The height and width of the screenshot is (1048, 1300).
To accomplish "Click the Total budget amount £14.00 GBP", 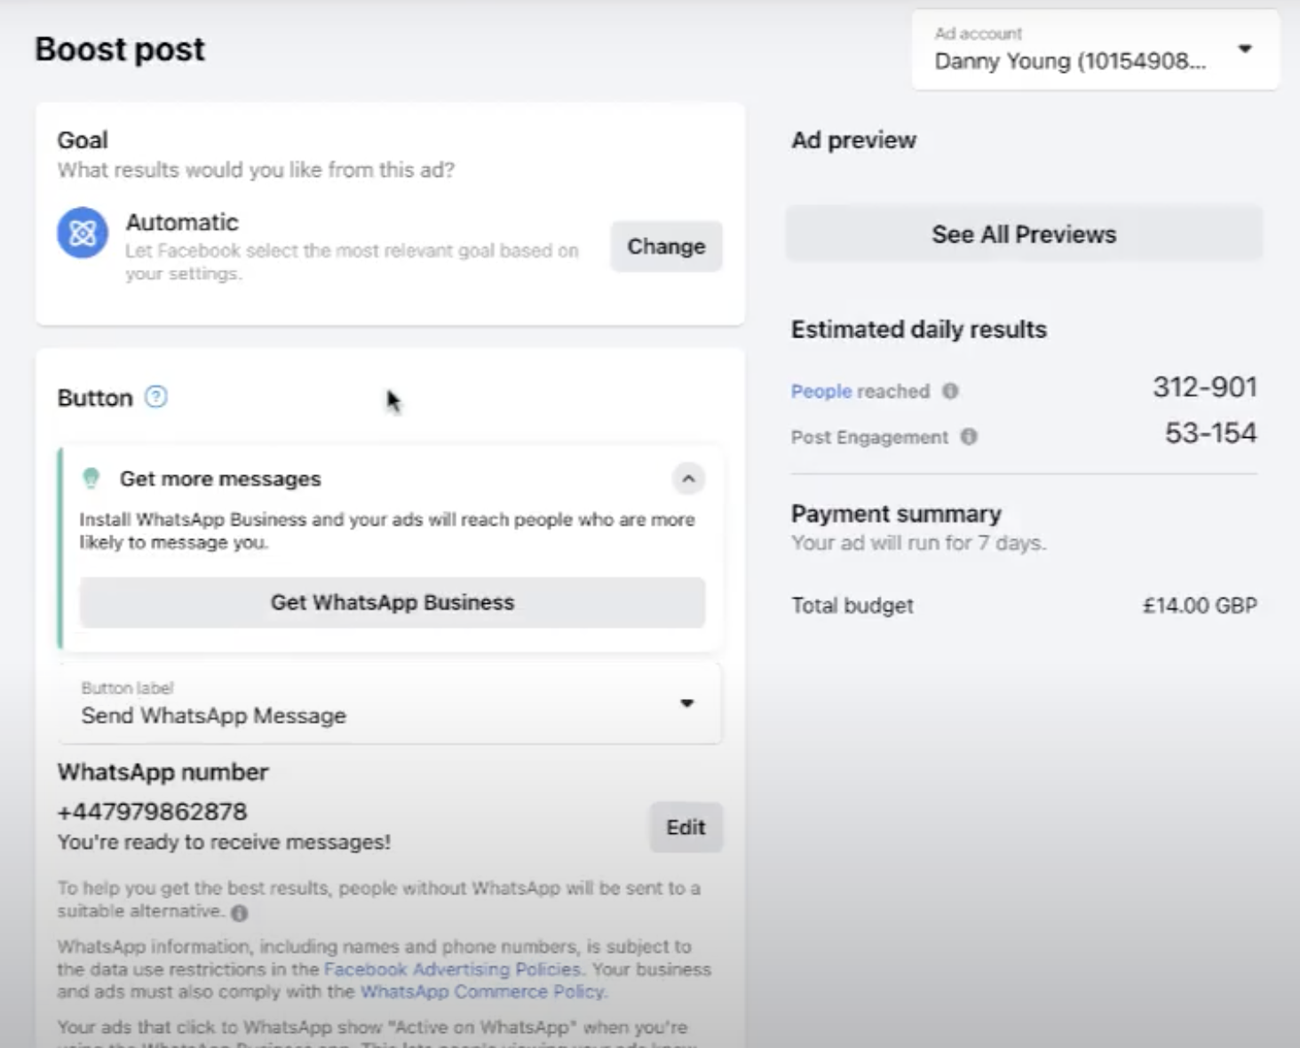I will point(1200,605).
